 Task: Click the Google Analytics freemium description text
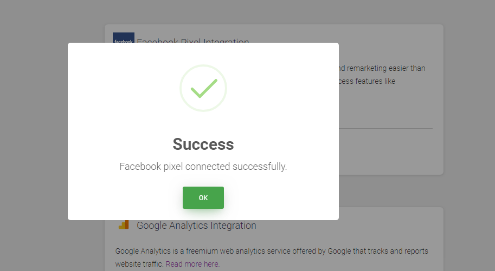pyautogui.click(x=272, y=251)
